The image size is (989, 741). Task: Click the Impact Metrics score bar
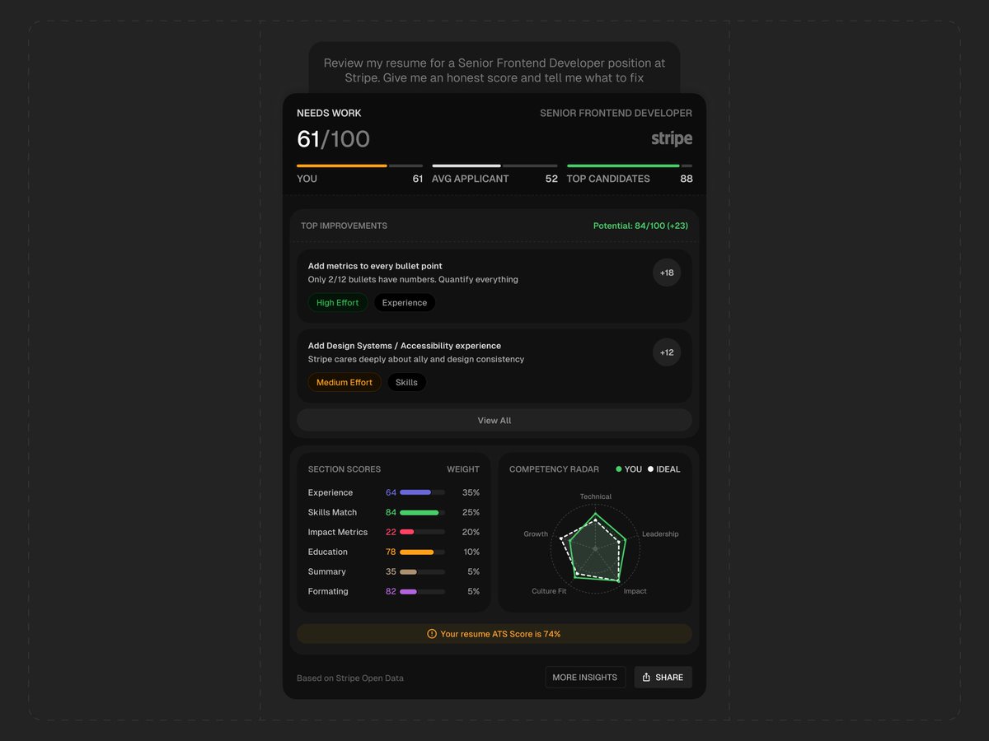pyautogui.click(x=422, y=532)
